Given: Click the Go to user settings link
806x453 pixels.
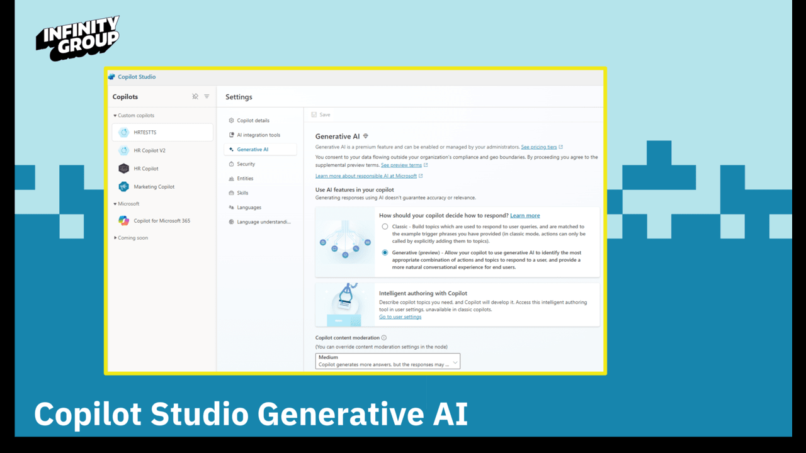Looking at the screenshot, I should pos(400,317).
